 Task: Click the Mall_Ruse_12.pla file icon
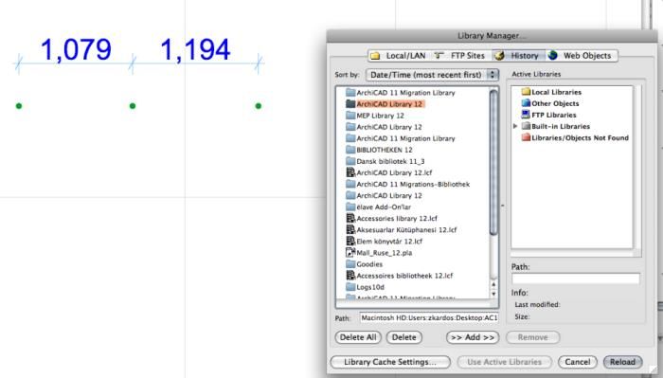point(350,252)
